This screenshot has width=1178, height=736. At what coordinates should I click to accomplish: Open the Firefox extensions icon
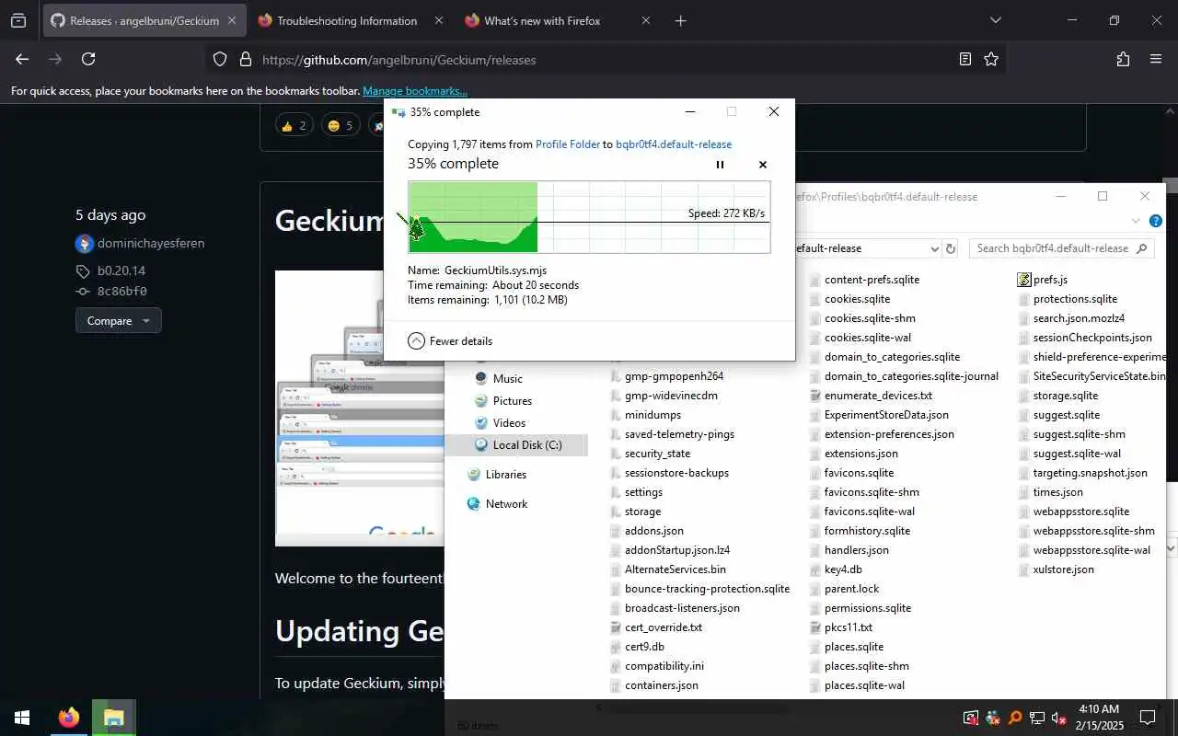[1123, 59]
